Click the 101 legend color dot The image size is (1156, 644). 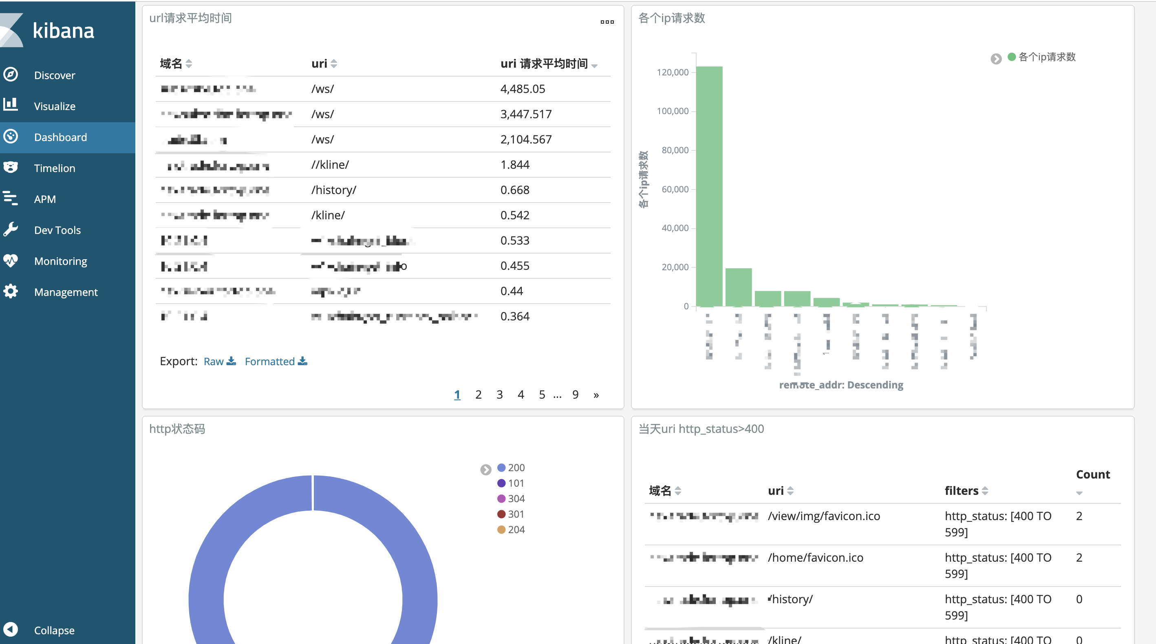501,483
